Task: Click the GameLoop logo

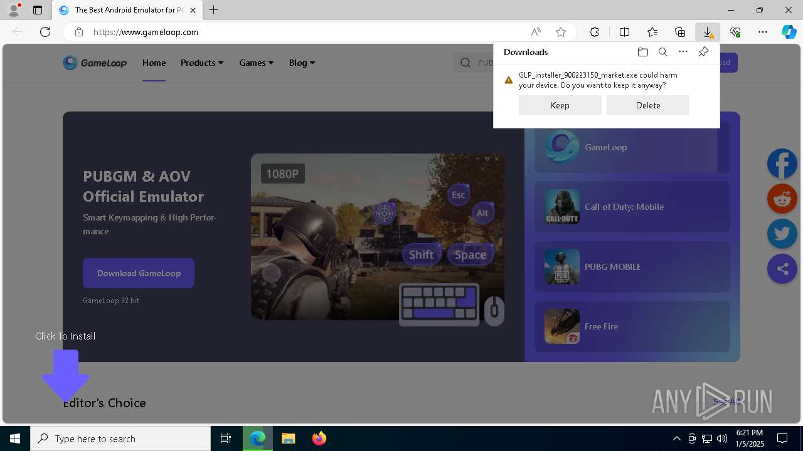Action: (x=95, y=63)
